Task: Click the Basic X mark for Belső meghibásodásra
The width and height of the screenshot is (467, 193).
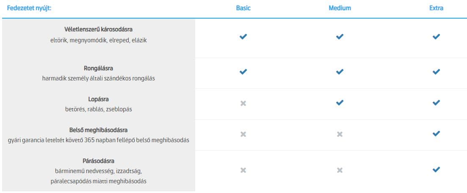Action: [x=243, y=134]
